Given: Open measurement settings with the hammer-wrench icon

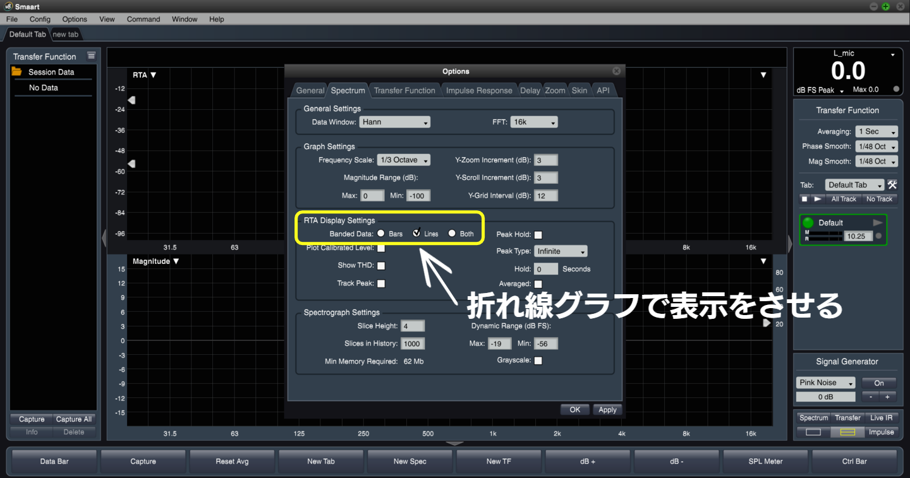Looking at the screenshot, I should coord(892,185).
